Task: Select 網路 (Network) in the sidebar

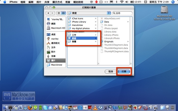Action: [56, 24]
